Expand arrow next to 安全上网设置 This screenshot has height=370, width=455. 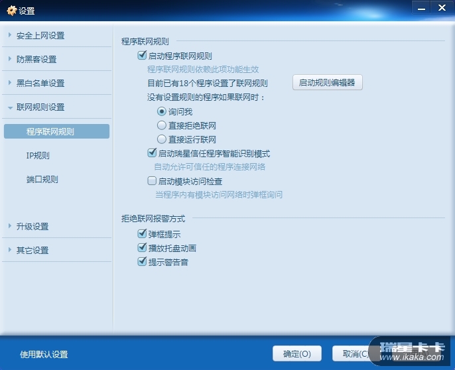10,35
